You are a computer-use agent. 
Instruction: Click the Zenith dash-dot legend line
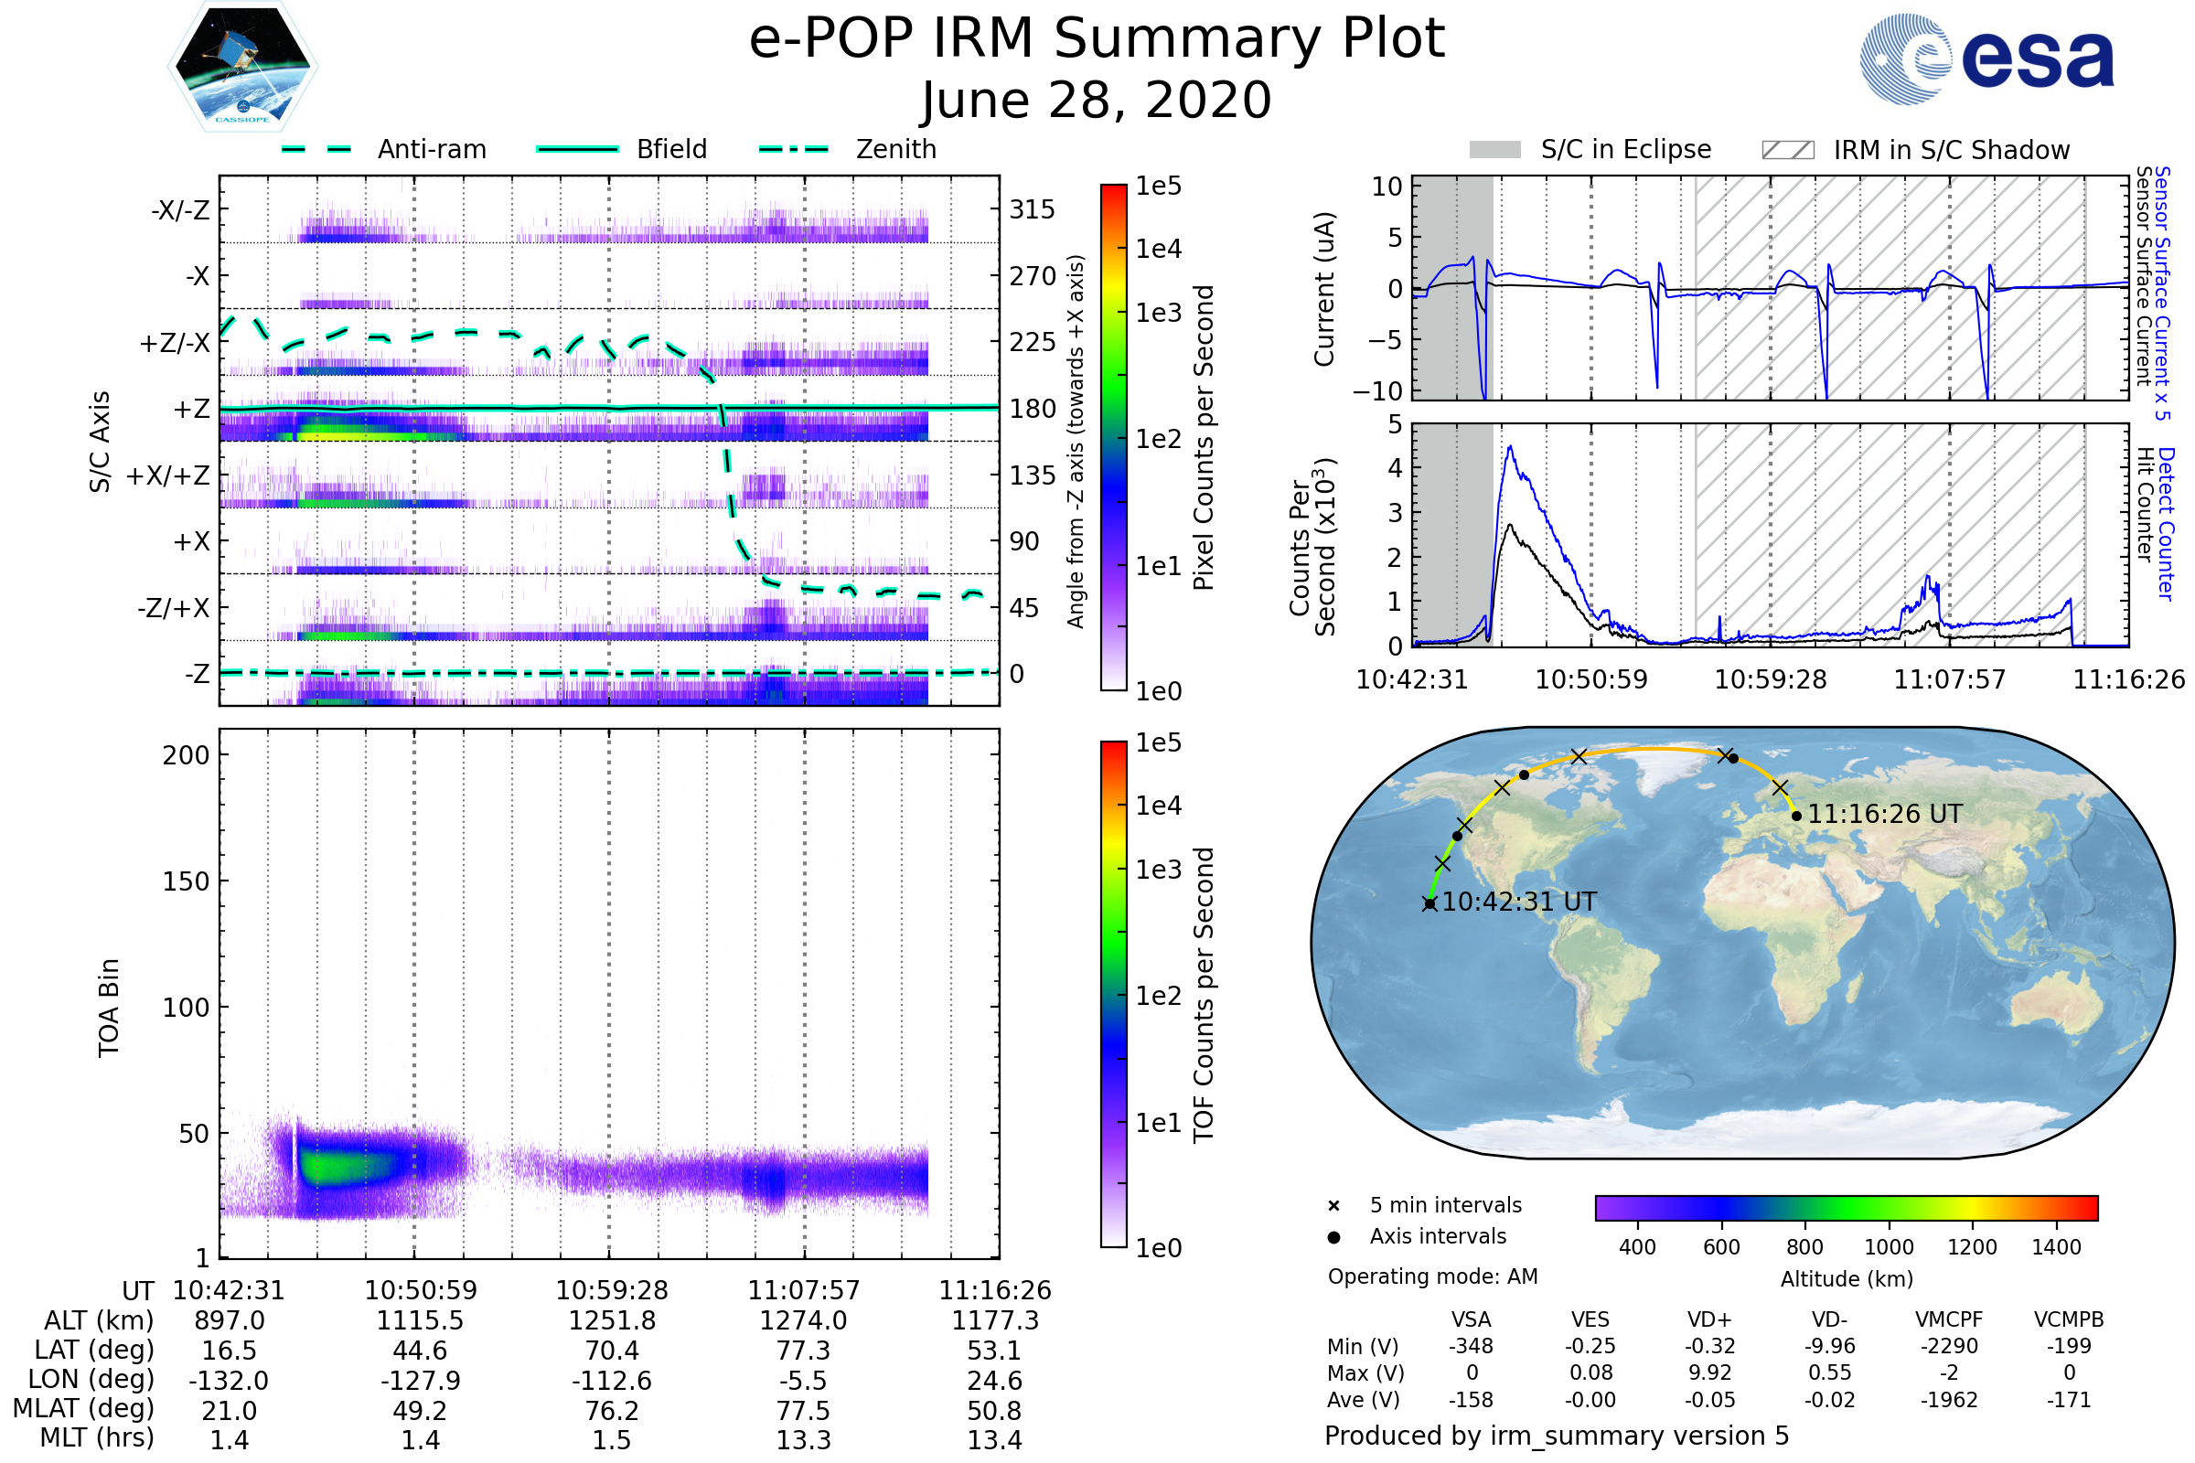[x=794, y=149]
